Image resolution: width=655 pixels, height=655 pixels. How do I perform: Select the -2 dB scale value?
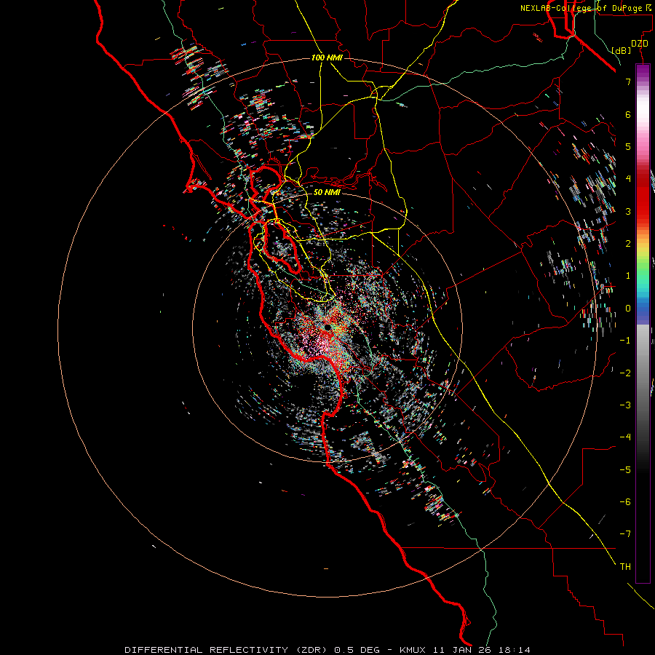tap(625, 373)
